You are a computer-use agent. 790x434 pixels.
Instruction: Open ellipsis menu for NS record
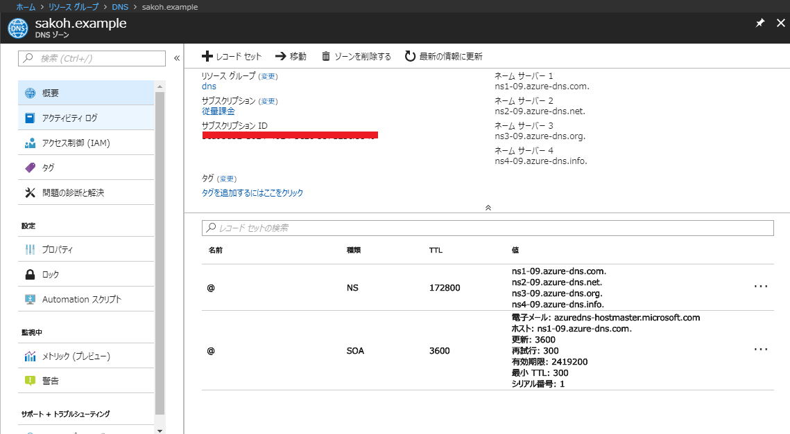tap(761, 287)
